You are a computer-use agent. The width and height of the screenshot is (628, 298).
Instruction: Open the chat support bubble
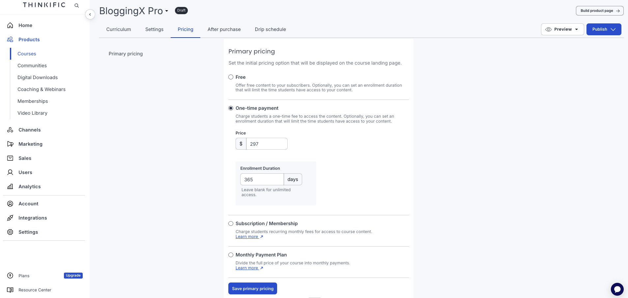click(617, 289)
